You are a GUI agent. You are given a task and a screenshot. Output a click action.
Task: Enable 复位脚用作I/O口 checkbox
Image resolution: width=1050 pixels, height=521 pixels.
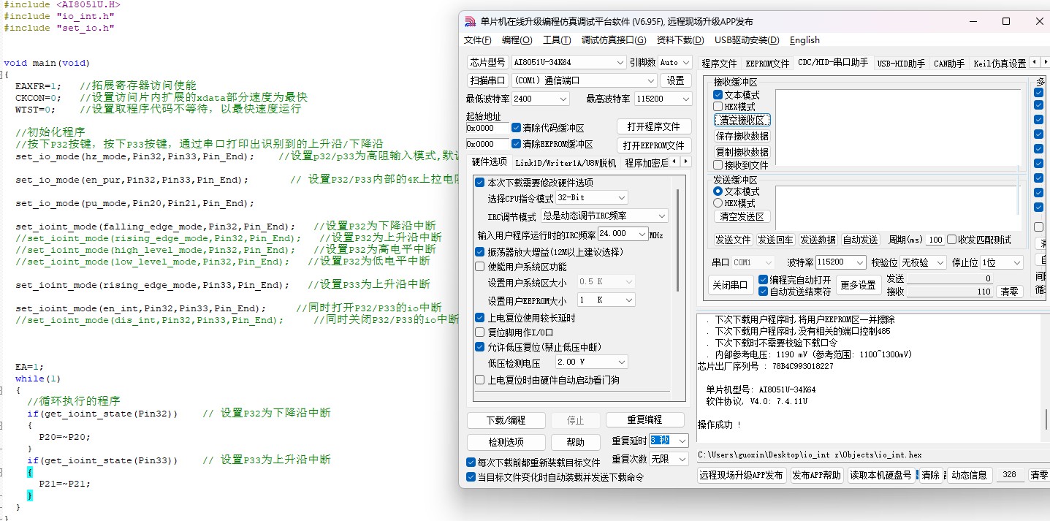pos(480,332)
